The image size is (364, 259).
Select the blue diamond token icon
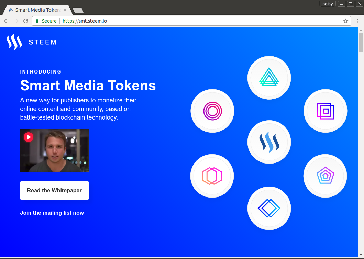[x=269, y=208]
